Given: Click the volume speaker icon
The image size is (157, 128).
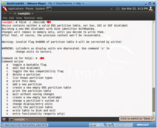Looking at the screenshot, I should pyautogui.click(x=111, y=9).
